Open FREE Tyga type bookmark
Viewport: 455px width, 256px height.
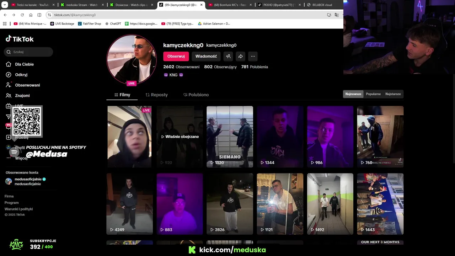pyautogui.click(x=177, y=24)
